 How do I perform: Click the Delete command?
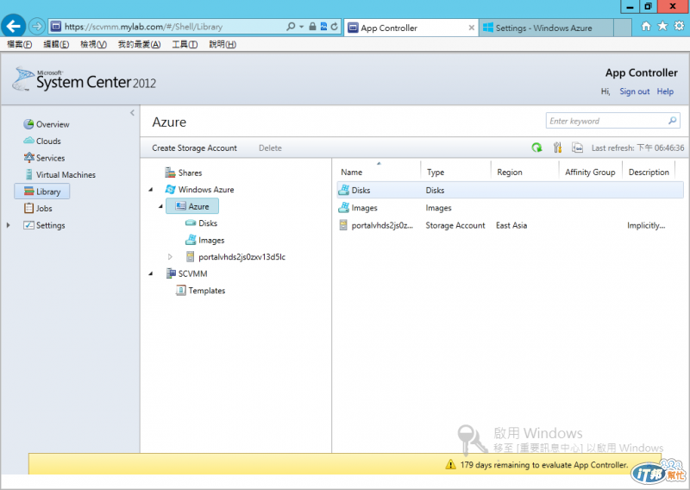[270, 148]
